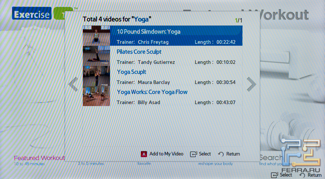The image size is (325, 179).
Task: Click "Total 4 videos for Yoga" heading
Action: coord(117,19)
